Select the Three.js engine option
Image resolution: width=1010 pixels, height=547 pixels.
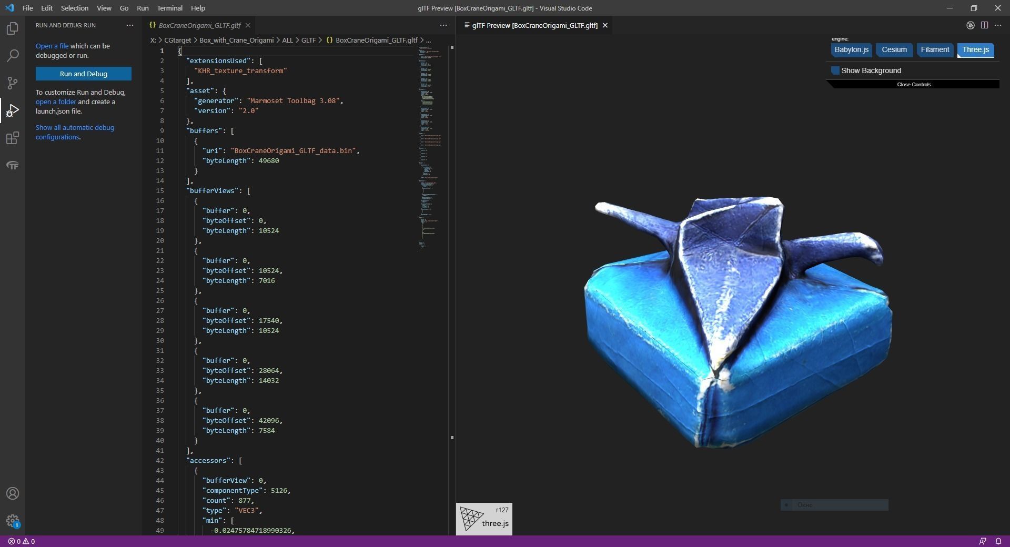point(976,50)
